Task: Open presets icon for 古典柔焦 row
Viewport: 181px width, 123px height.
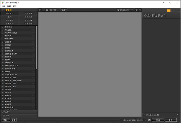Action: (33, 42)
